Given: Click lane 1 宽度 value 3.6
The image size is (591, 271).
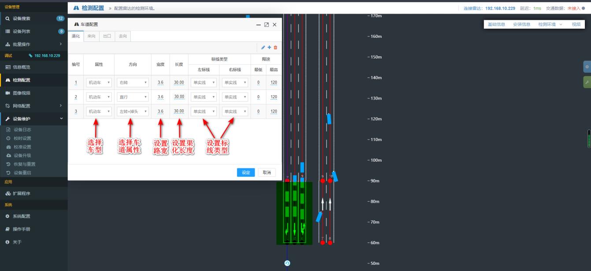Looking at the screenshot, I should [x=160, y=82].
